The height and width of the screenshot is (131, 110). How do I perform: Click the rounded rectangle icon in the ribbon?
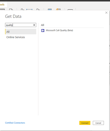[x=70, y=10]
